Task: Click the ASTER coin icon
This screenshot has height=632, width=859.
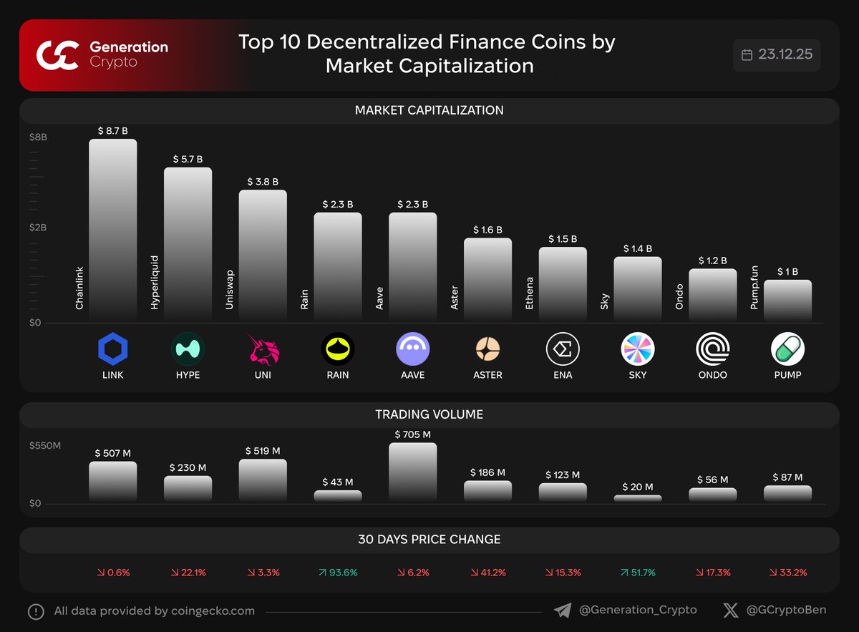Action: [x=488, y=350]
